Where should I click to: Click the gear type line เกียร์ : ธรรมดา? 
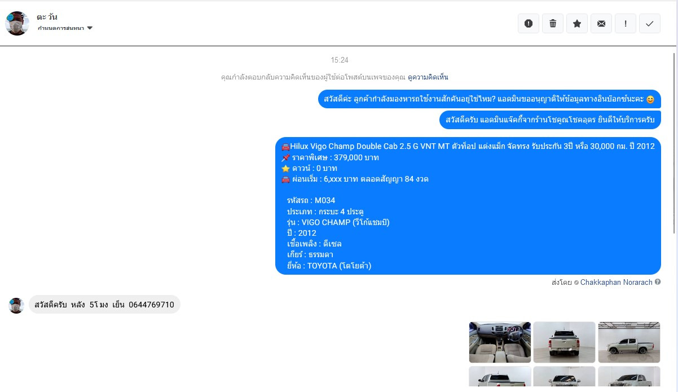click(x=310, y=254)
